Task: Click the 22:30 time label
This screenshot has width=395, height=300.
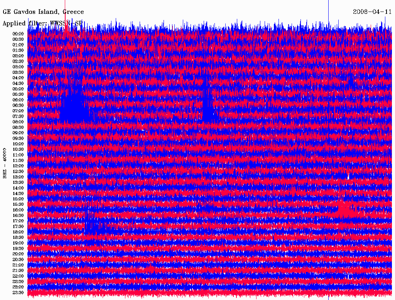Action: [18, 282]
